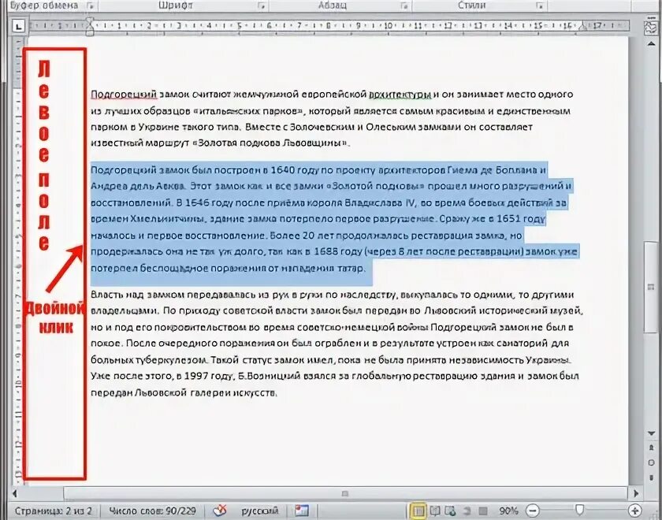
Task: Switch to Web Layout view
Action: coord(450,511)
